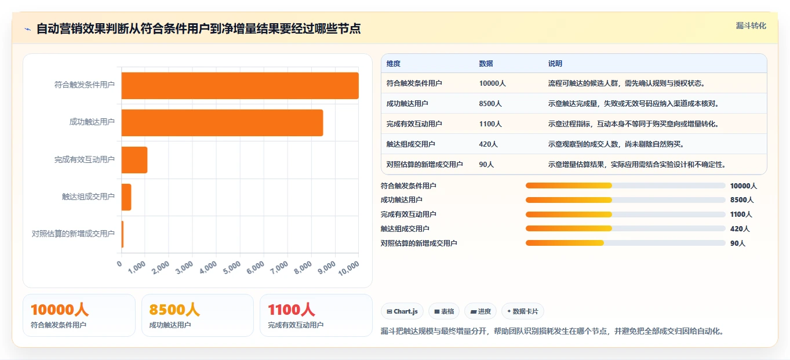Click the 说明 table column header
Screen dimensions: 790x360
pos(555,64)
